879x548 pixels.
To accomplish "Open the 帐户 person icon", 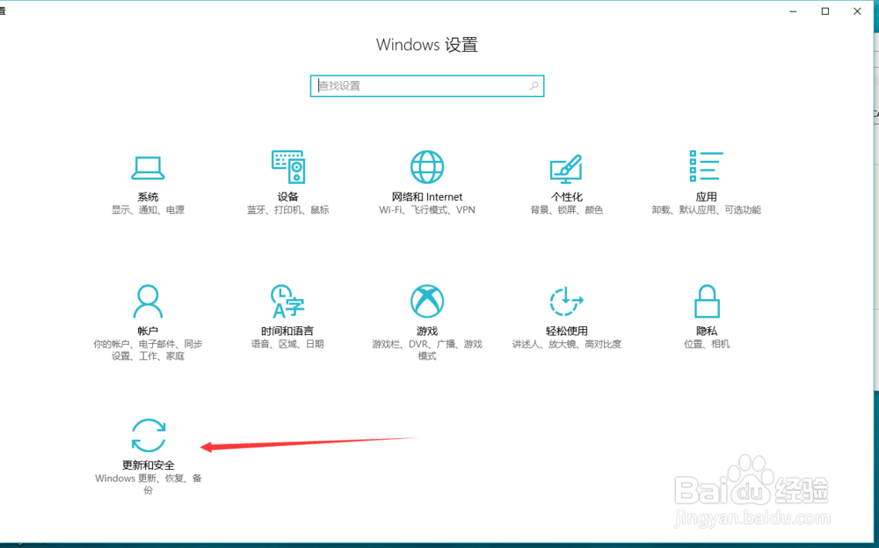I will coord(148,301).
